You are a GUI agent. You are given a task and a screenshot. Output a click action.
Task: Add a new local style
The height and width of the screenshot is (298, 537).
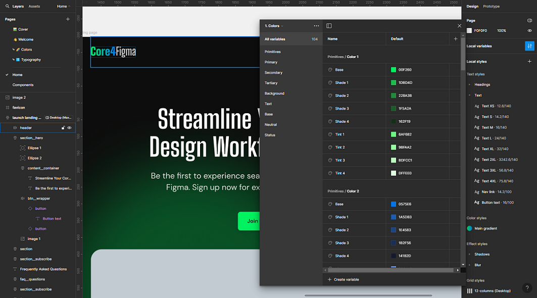(529, 62)
